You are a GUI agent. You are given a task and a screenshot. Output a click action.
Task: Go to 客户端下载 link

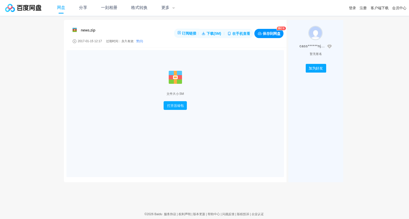coord(380,8)
